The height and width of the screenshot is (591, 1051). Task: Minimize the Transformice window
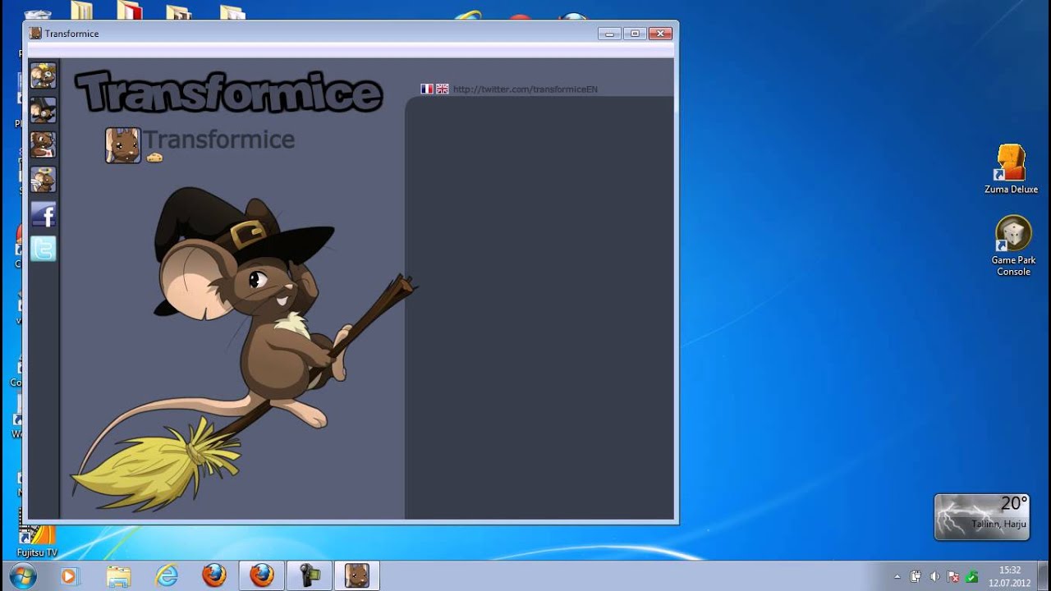(609, 34)
